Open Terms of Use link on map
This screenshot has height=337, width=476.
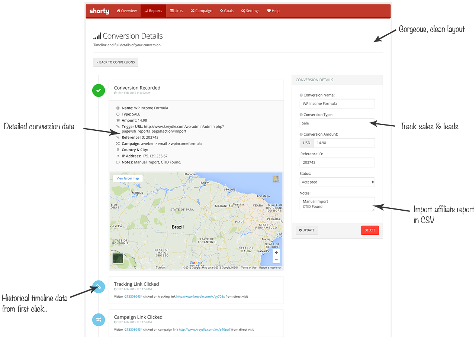click(248, 268)
